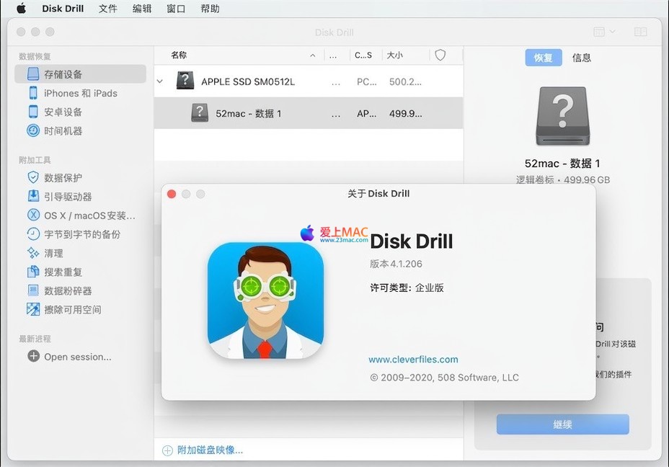Open www.cleverfiles.com link
669x467 pixels.
[413, 359]
